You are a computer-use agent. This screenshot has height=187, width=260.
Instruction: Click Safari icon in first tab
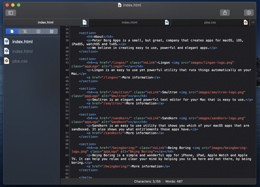click(84, 22)
